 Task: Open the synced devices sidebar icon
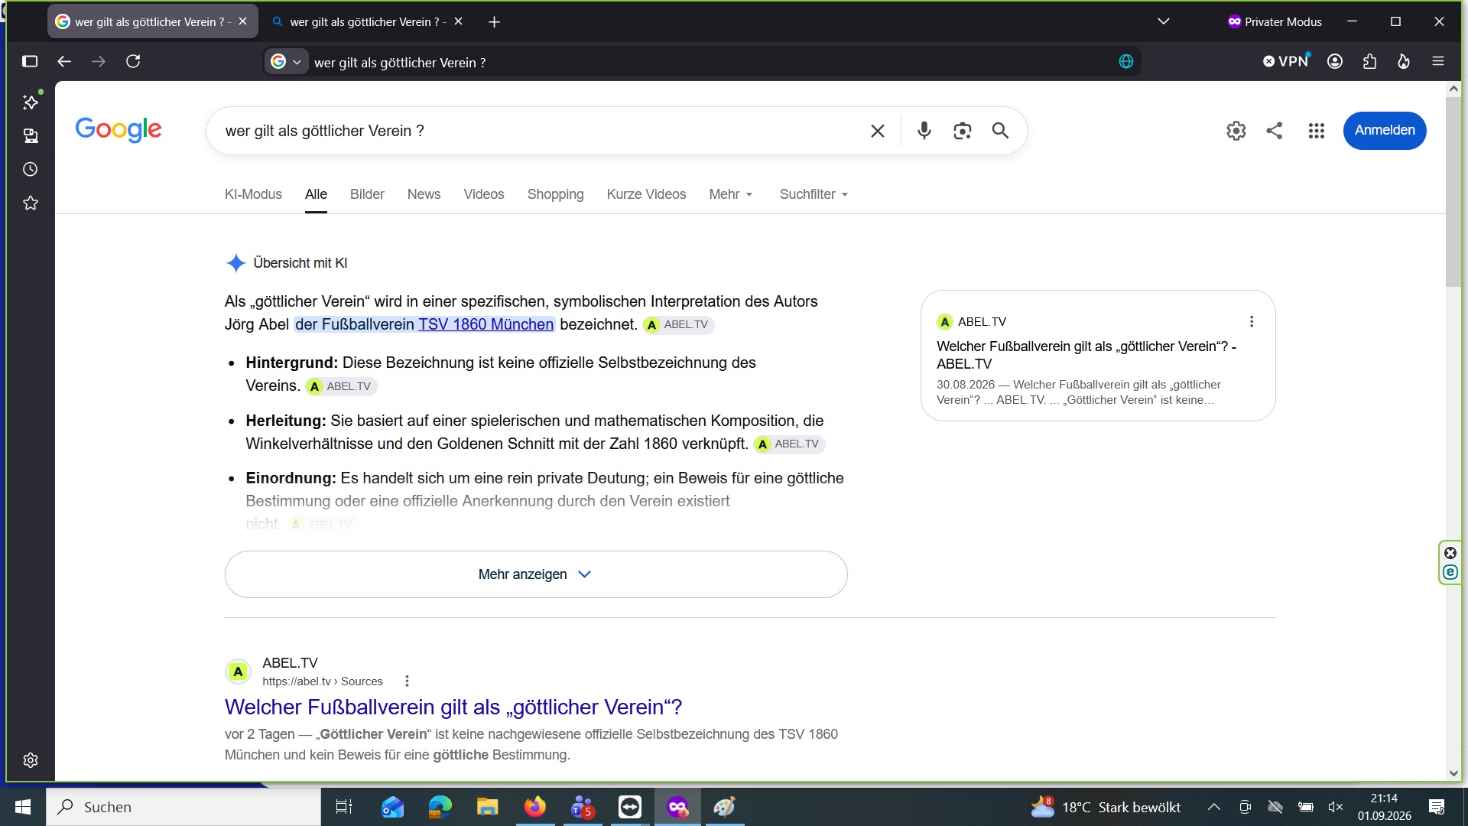point(31,135)
